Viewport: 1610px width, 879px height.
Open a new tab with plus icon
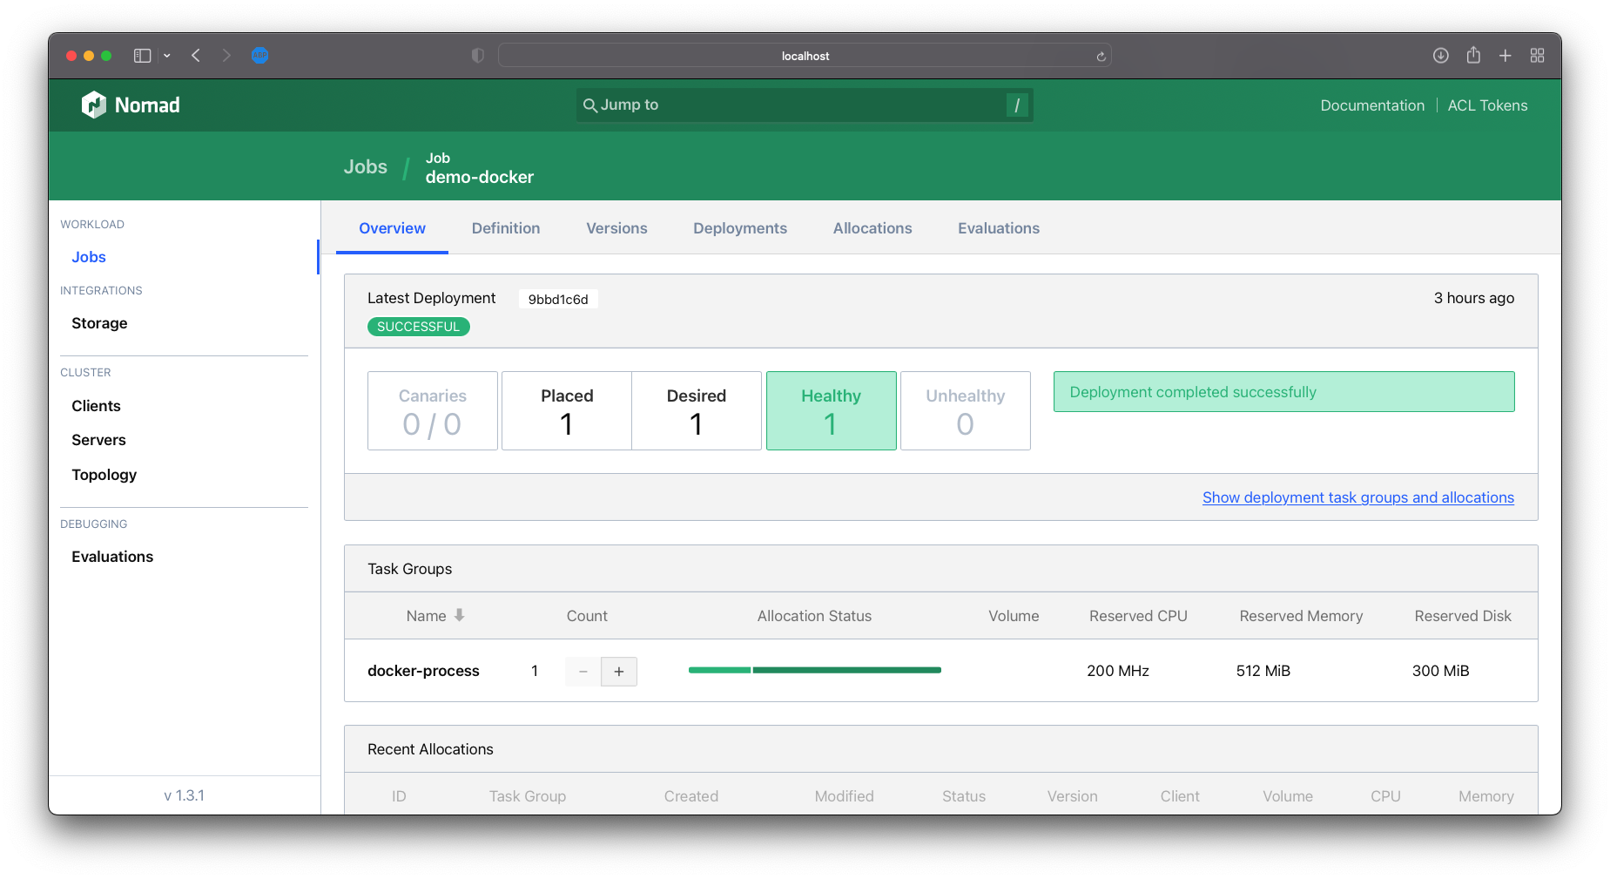[x=1505, y=56]
